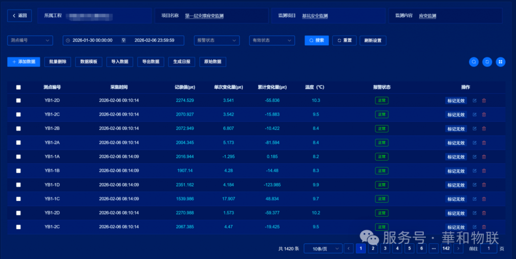
Task: Click the 返回 back button
Action: click(x=20, y=16)
